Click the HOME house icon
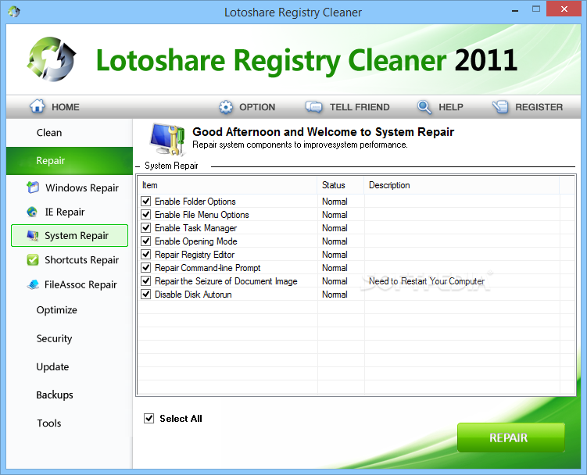 37,106
